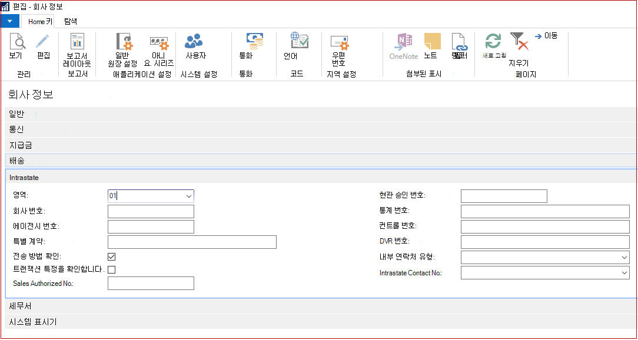638x340 pixels.
Task: Click the 회사 번호 input field
Action: pyautogui.click(x=151, y=212)
